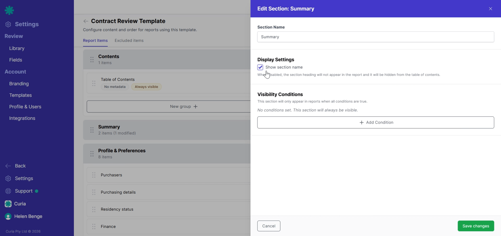
Task: Click the back arrow beside Contract Review Template
Action: point(86,21)
